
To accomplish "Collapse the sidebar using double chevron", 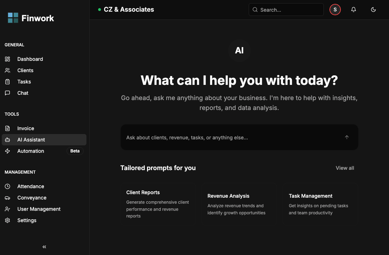I will 44,247.
